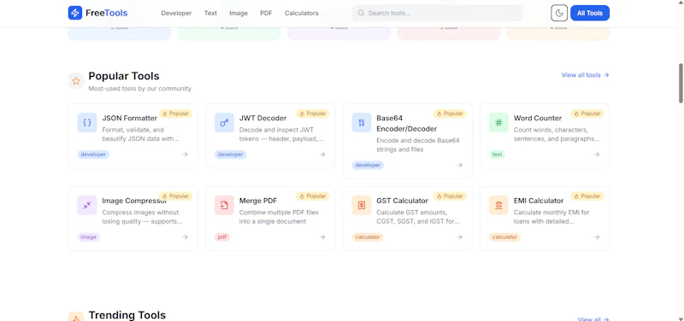
Task: Open the Developer nav menu
Action: click(176, 13)
